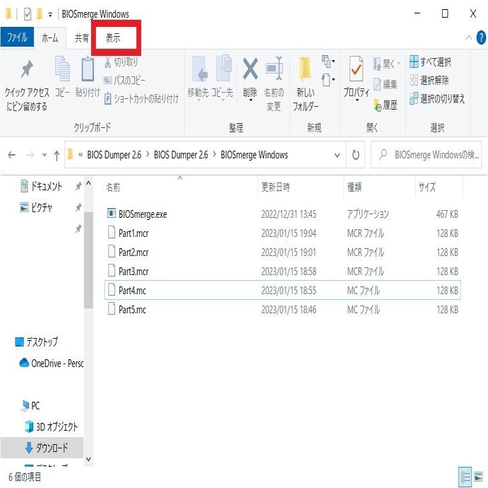Click the History (履歴) ribbon item
This screenshot has height=488, width=488.
(x=385, y=105)
